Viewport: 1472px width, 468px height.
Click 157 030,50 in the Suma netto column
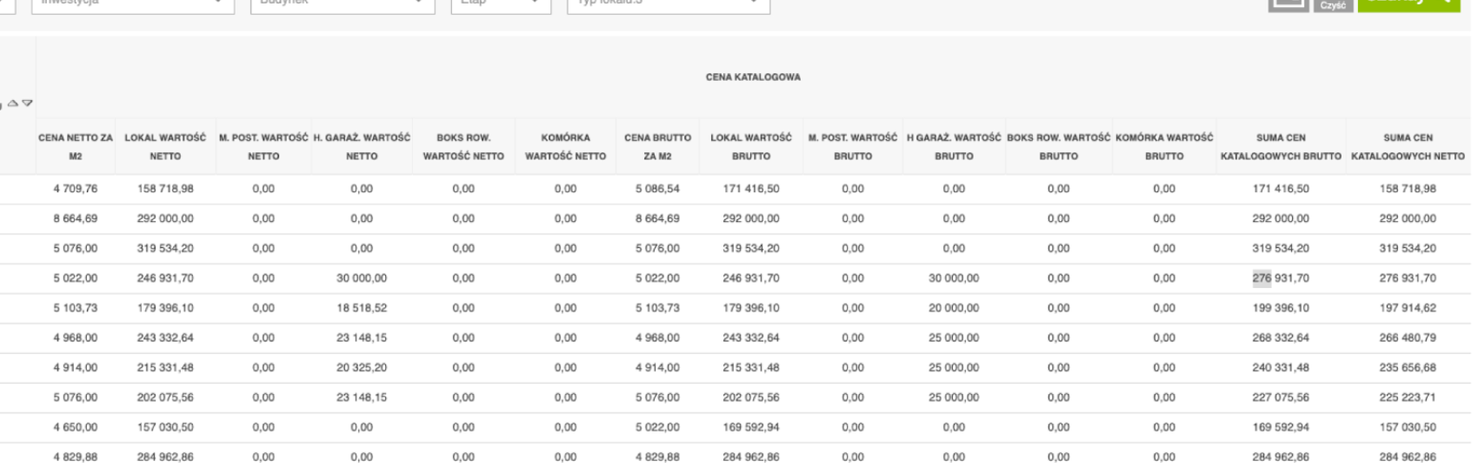click(1408, 427)
